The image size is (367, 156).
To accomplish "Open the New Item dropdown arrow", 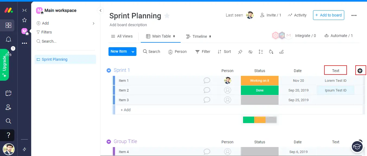I will [x=133, y=52].
